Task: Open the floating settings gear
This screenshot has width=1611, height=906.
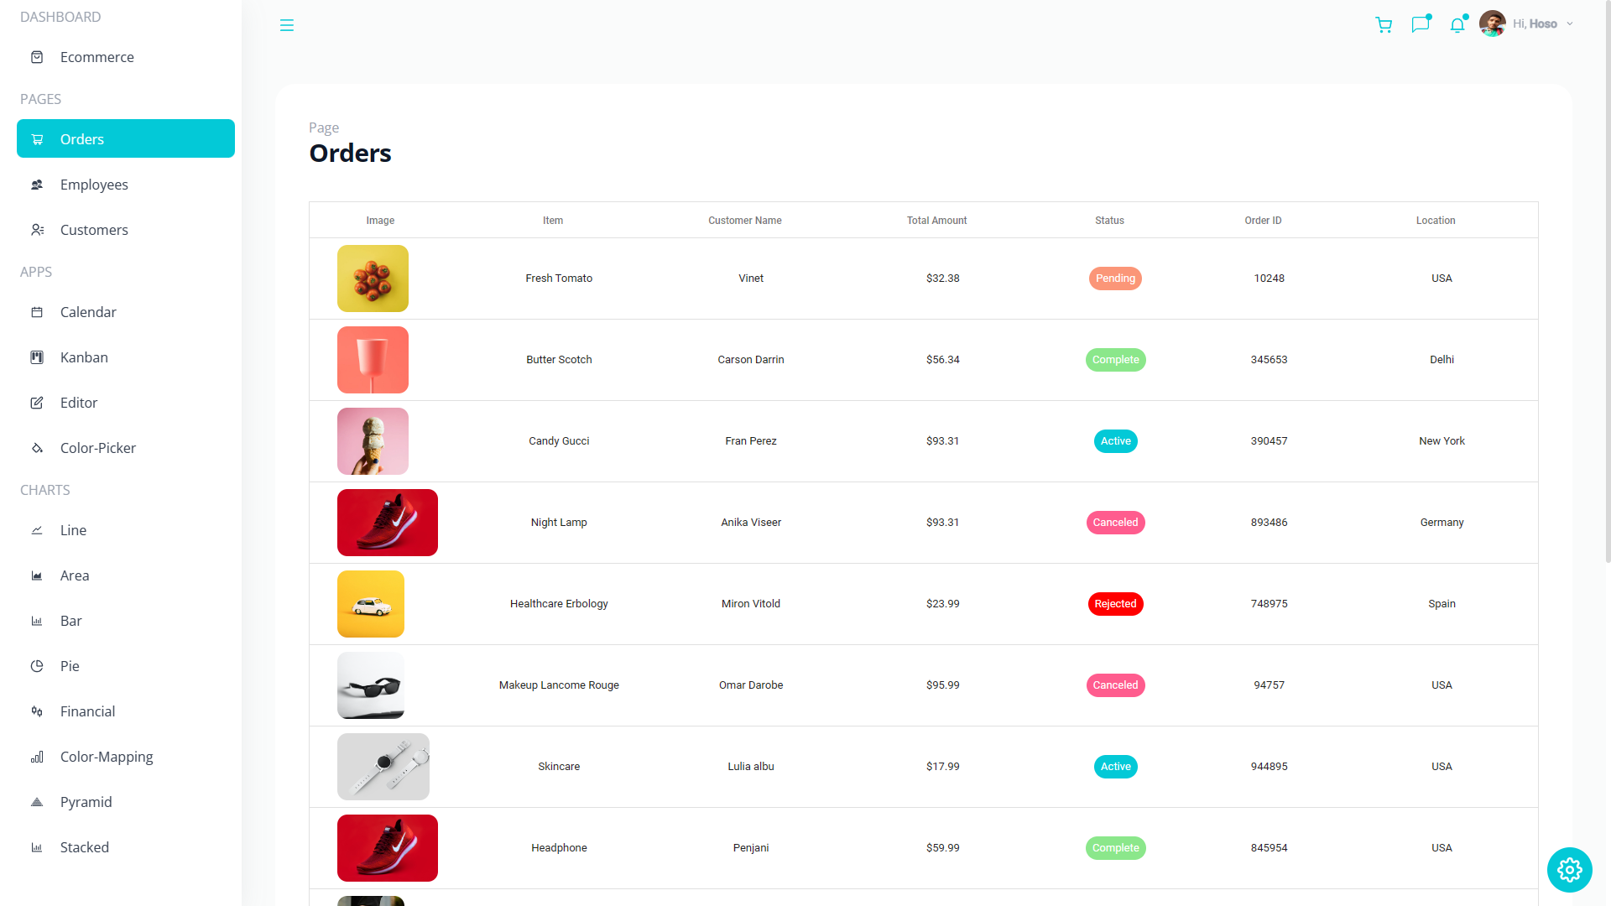Action: (x=1569, y=870)
